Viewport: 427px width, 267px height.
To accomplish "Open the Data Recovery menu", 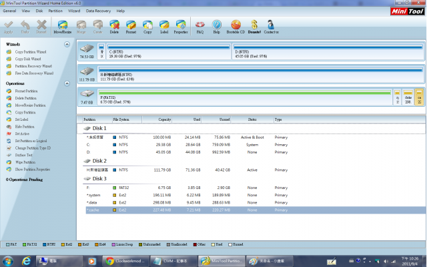I will coord(98,11).
